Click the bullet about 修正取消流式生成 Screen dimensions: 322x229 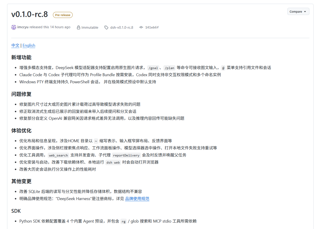pyautogui.click(x=78, y=111)
